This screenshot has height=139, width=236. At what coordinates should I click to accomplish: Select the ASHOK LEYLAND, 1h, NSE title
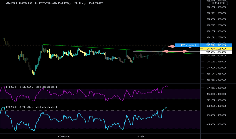[54, 3]
